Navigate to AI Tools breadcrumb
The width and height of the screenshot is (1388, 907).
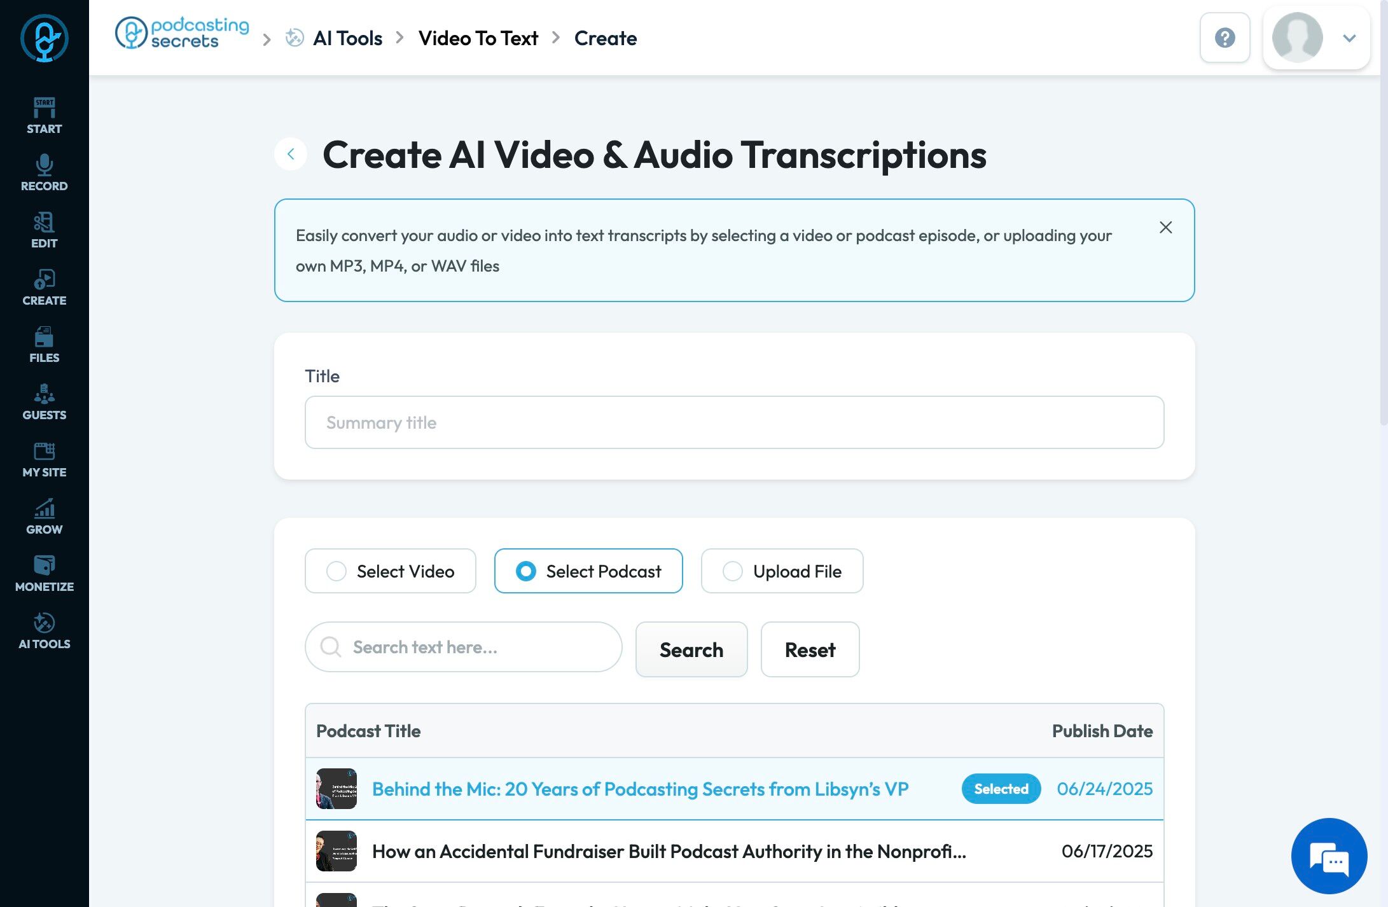347,38
